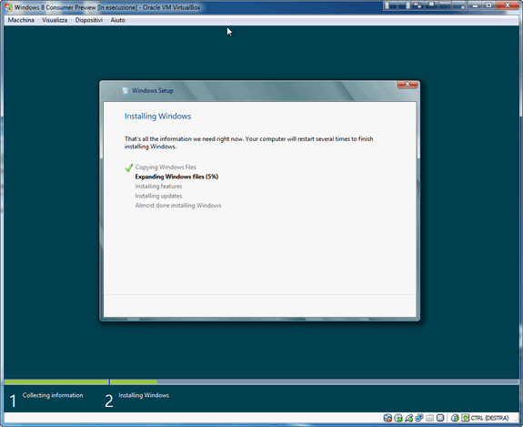Click the USB devices status icon

[x=408, y=418]
